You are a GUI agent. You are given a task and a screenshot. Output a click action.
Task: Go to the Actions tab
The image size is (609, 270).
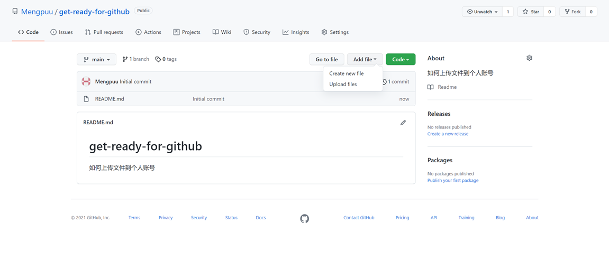(148, 32)
